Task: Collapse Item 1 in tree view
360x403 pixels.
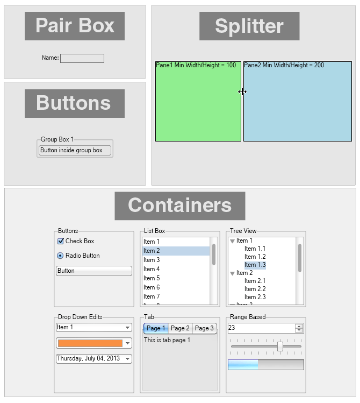Action: coord(232,241)
